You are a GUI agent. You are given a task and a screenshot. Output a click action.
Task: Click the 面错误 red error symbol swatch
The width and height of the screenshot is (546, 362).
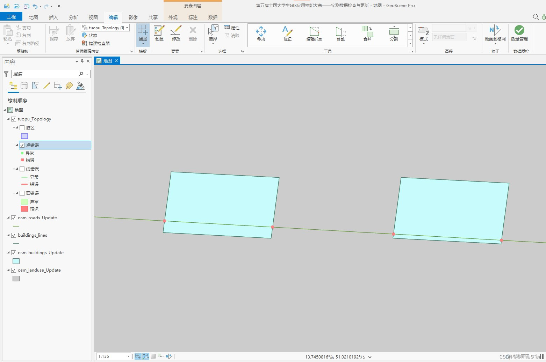pyautogui.click(x=24, y=209)
